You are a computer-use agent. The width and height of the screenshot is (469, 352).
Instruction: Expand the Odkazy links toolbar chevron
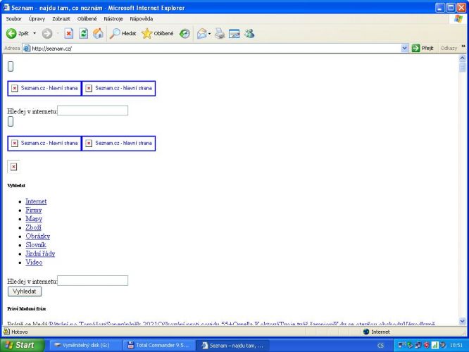[x=463, y=46]
